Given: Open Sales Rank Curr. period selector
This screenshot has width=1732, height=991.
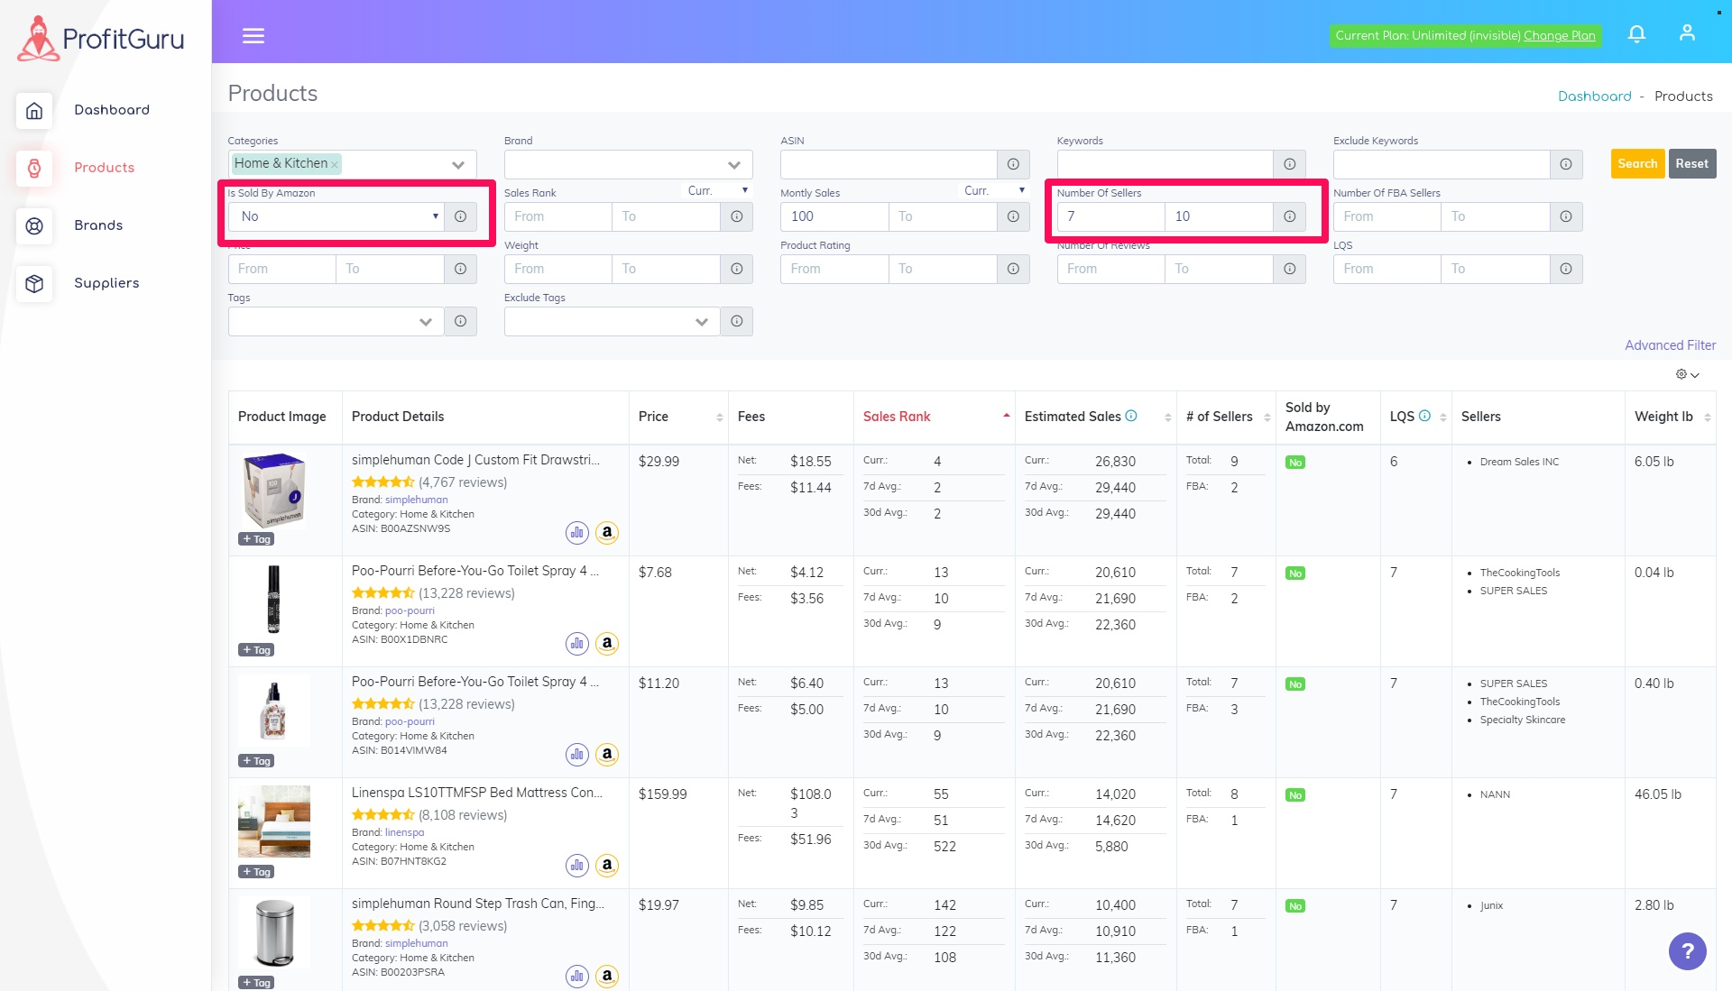Looking at the screenshot, I should [719, 190].
